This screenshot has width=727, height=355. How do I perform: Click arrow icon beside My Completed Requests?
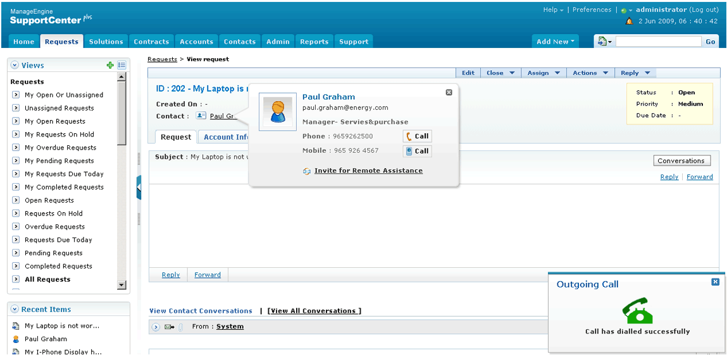click(x=15, y=187)
